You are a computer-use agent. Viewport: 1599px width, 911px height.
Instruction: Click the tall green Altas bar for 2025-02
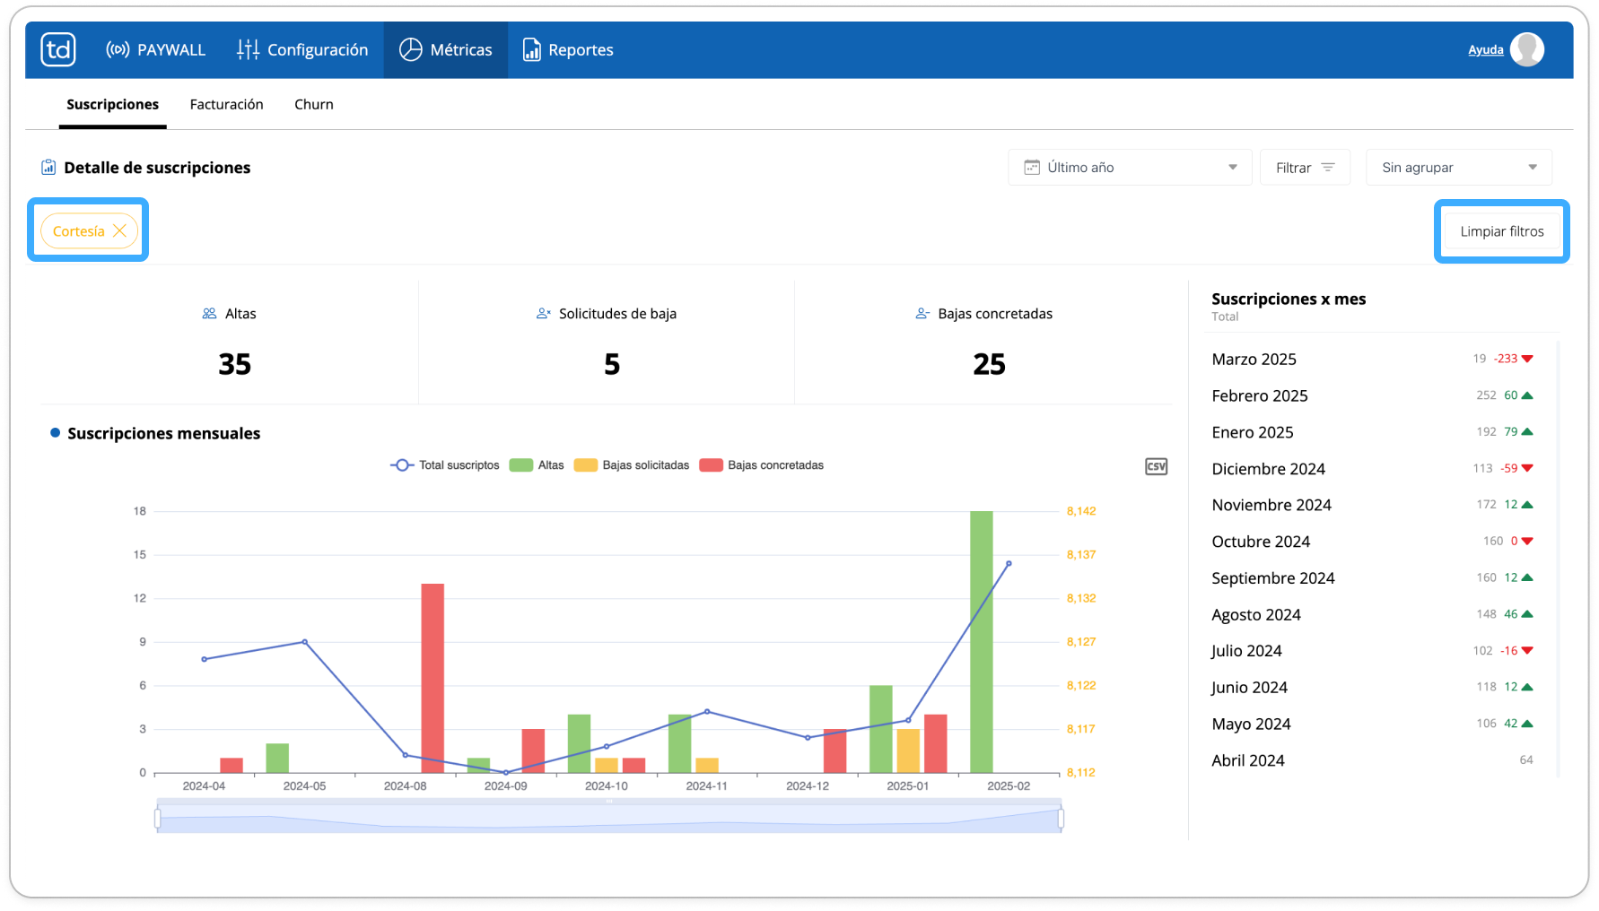pos(982,642)
